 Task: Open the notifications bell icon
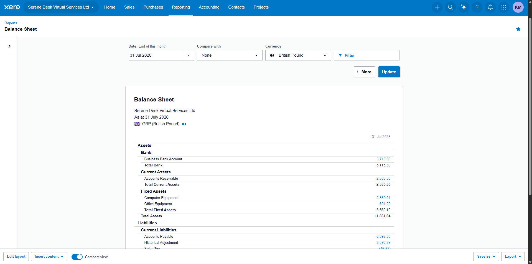[490, 7]
